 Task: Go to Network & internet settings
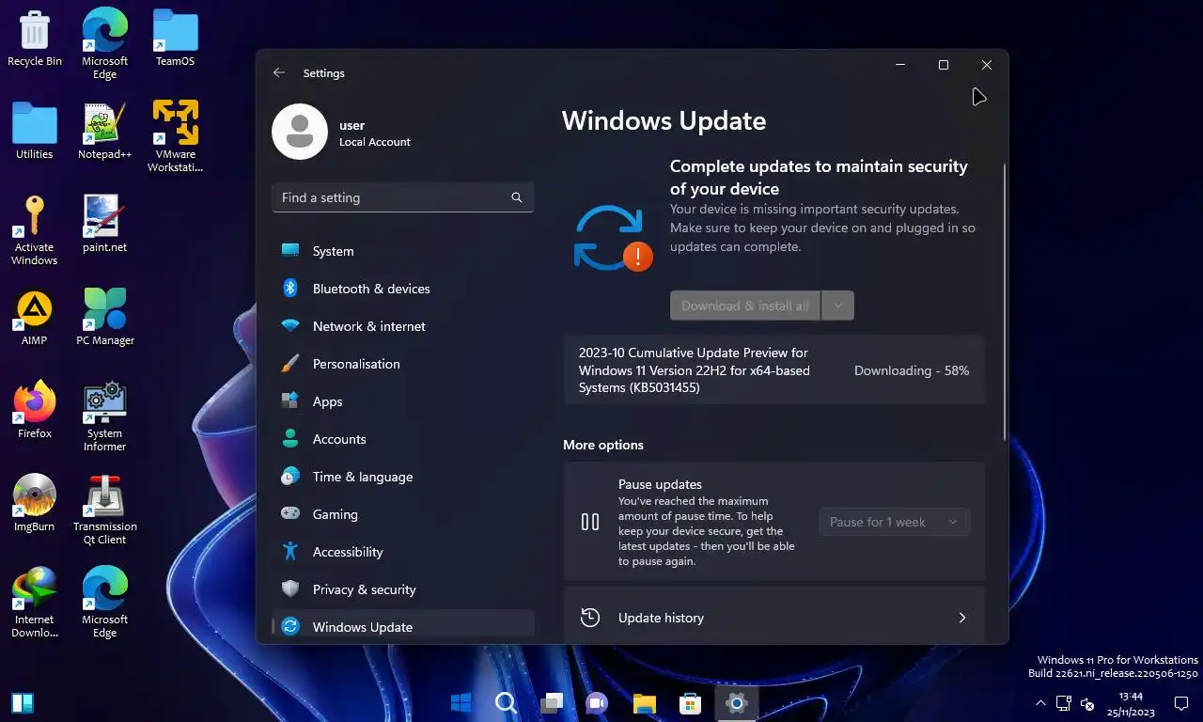(x=403, y=326)
